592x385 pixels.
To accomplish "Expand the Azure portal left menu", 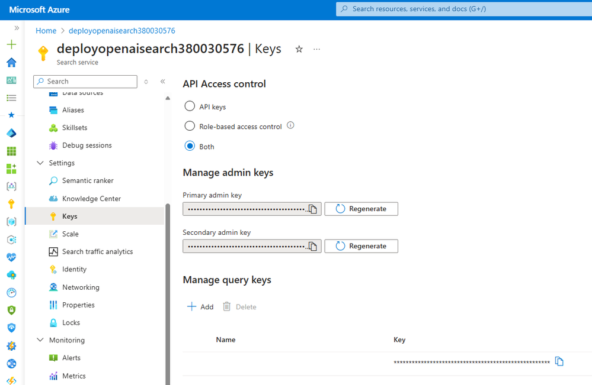I will pos(17,27).
